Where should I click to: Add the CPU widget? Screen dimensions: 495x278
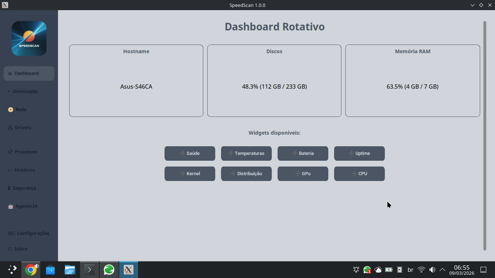(x=359, y=173)
